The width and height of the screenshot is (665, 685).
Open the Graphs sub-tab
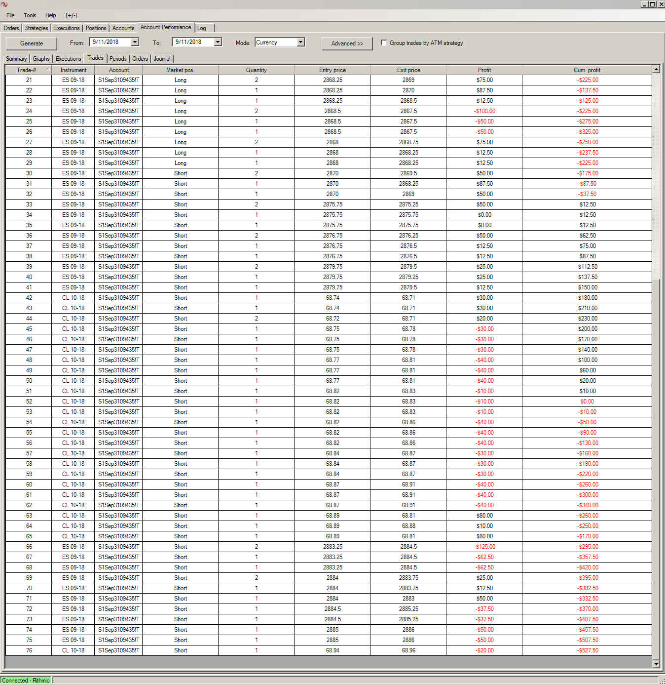(41, 59)
